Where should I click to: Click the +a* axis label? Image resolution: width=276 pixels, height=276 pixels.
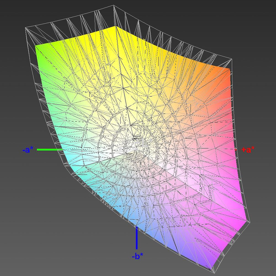pos(248,150)
